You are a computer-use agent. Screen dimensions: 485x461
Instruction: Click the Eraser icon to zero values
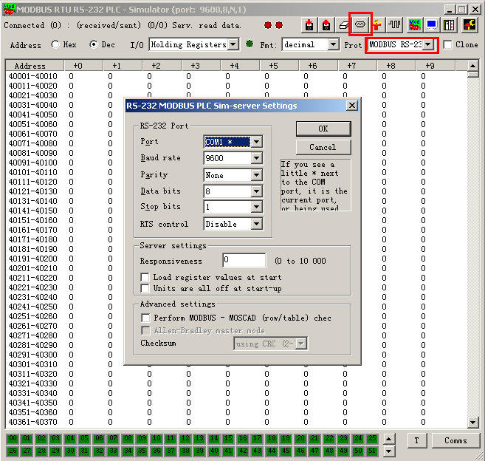pos(343,25)
